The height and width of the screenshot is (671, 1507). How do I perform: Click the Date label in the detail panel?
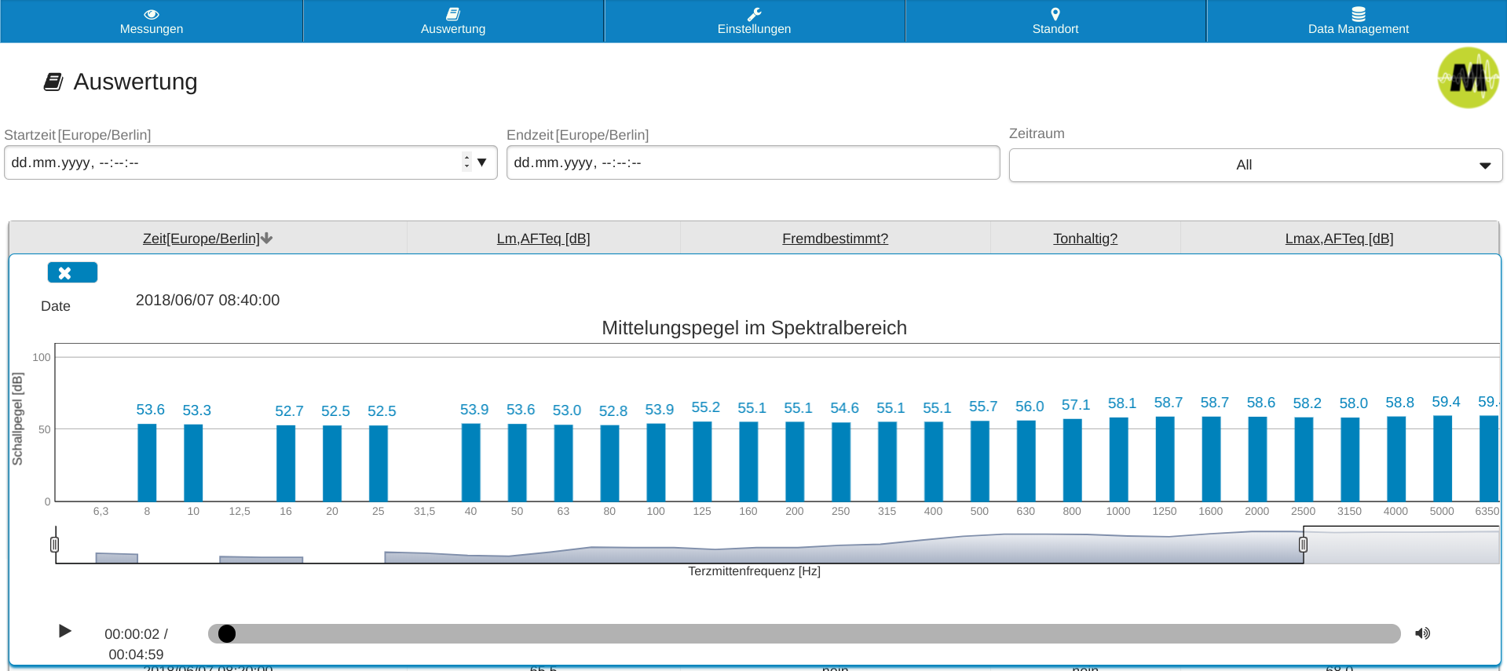click(56, 306)
